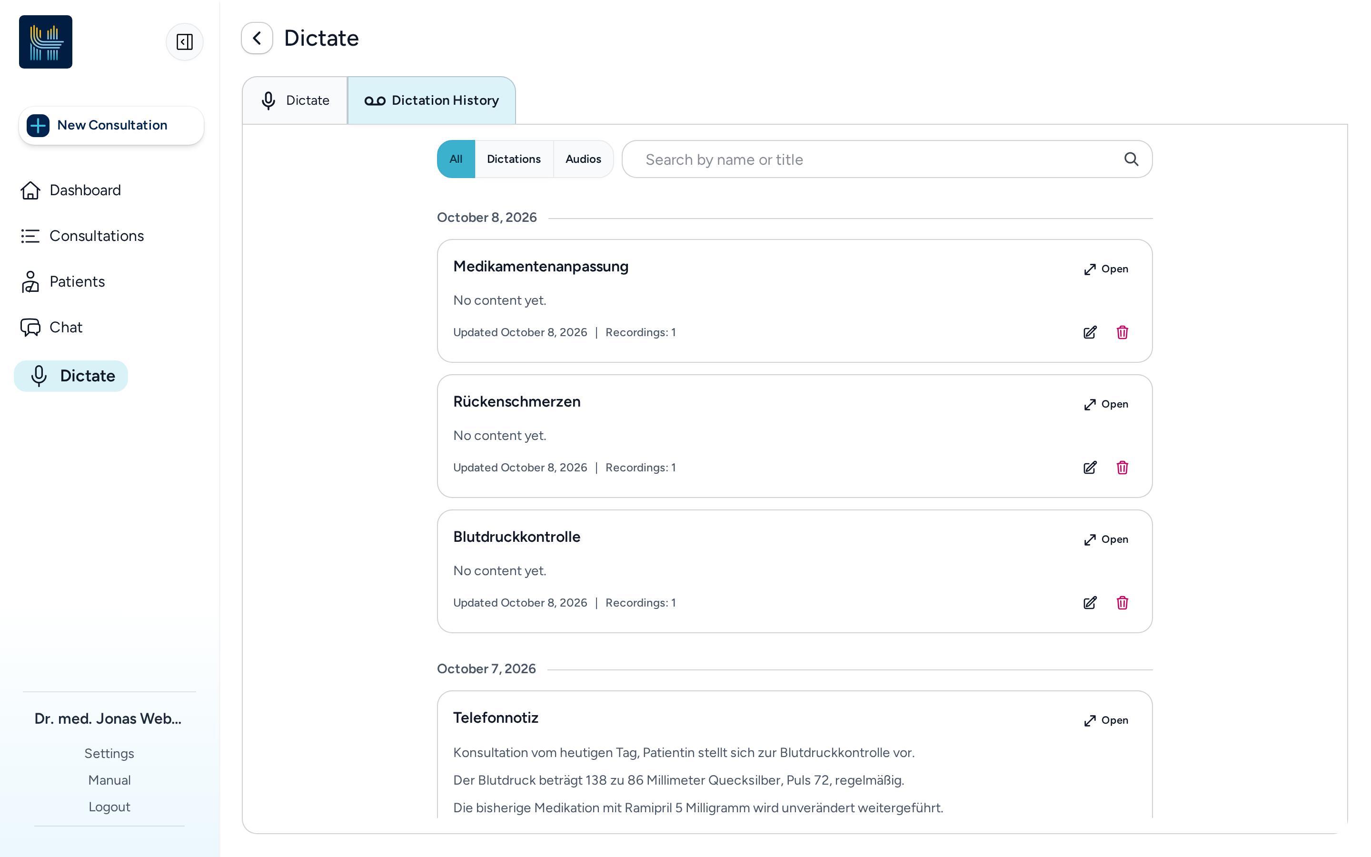1371x857 pixels.
Task: Click the Medikamentenanpassung title
Action: (541, 267)
